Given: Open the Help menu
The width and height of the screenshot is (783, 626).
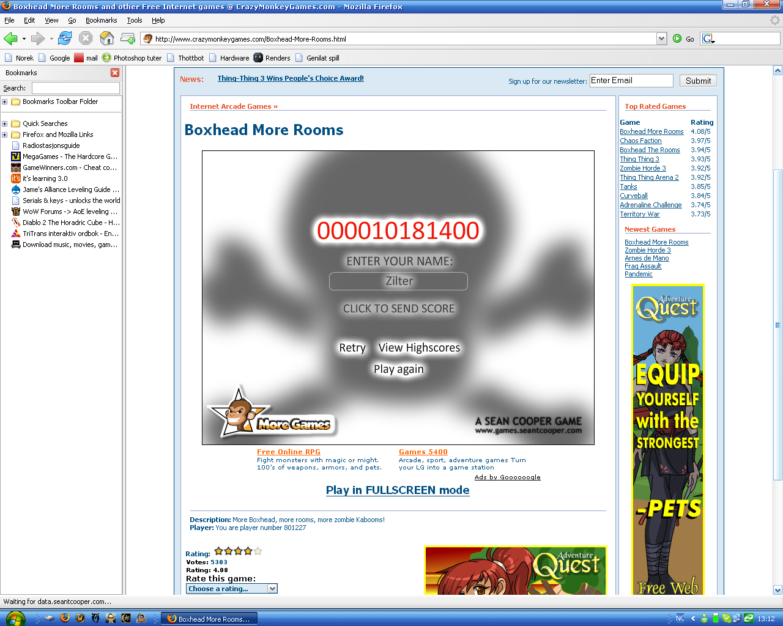Looking at the screenshot, I should coord(158,20).
